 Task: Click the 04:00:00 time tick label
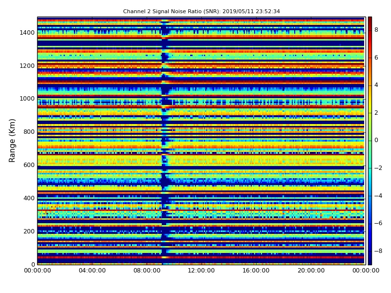92,271
